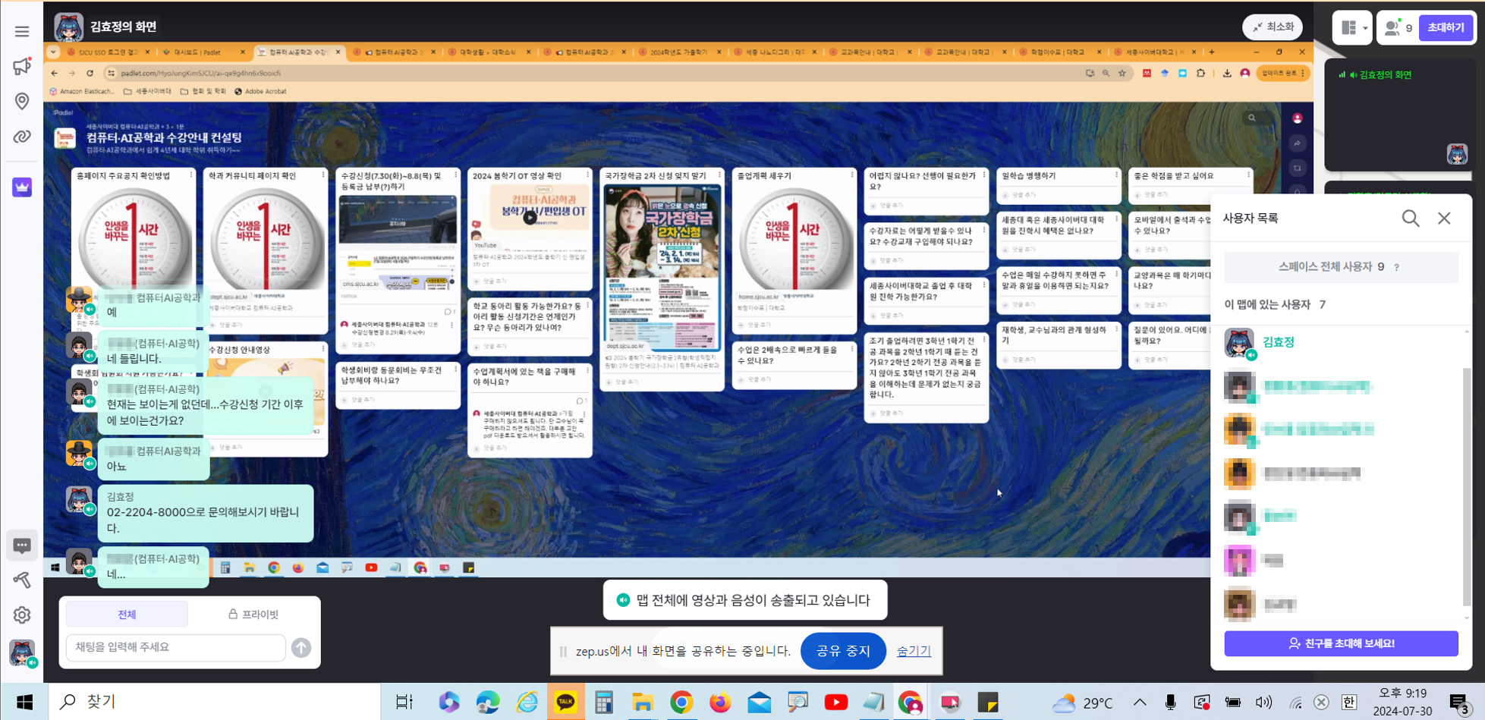Click the 김효정의 화면 video thumbnail at top right
The height and width of the screenshot is (720, 1485).
click(1396, 115)
